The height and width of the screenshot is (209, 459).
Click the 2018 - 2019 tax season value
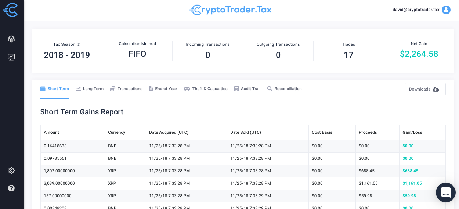[x=67, y=55]
